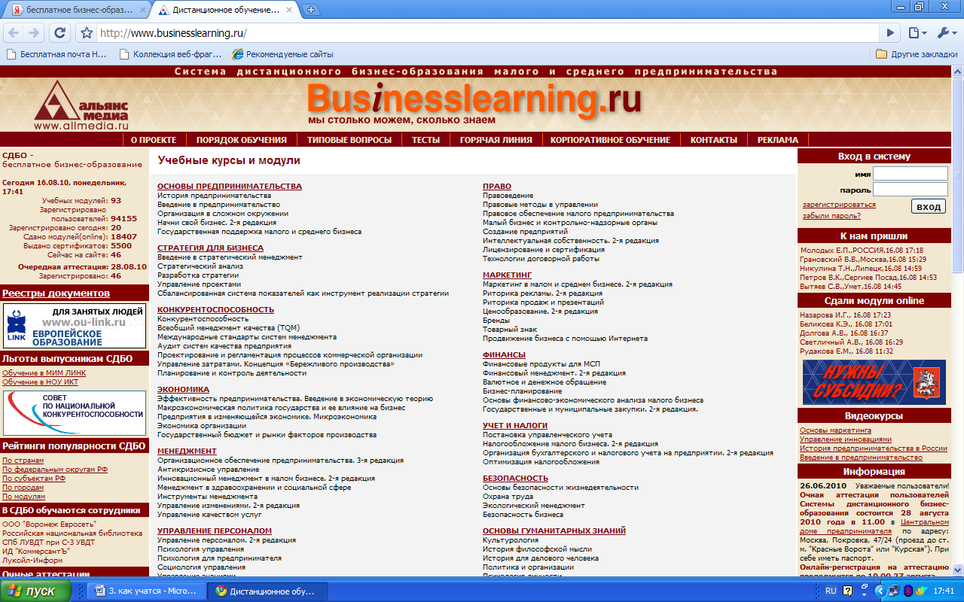Click the имя login input field
Screen dimensions: 964x602
[910, 174]
